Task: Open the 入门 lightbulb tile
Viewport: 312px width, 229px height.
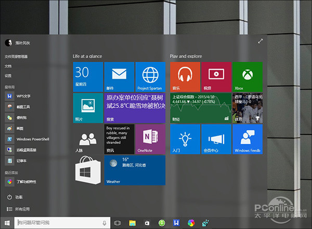Action: coord(185,139)
